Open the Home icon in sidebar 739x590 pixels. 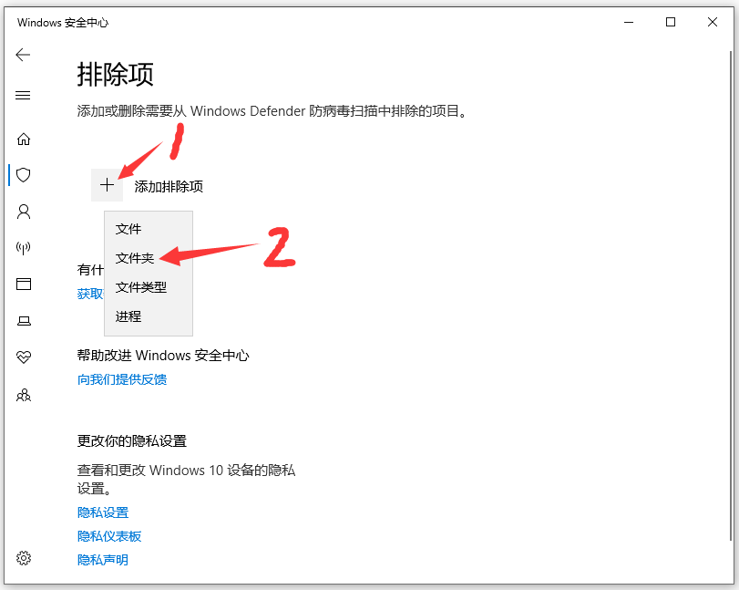(x=24, y=139)
